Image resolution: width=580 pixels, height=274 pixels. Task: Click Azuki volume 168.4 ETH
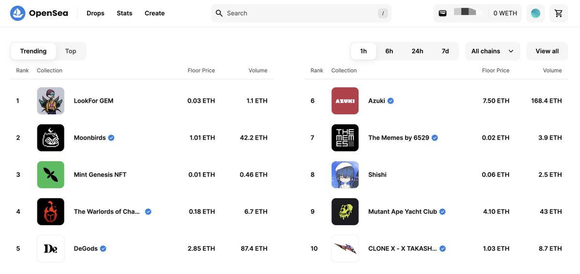pos(546,101)
